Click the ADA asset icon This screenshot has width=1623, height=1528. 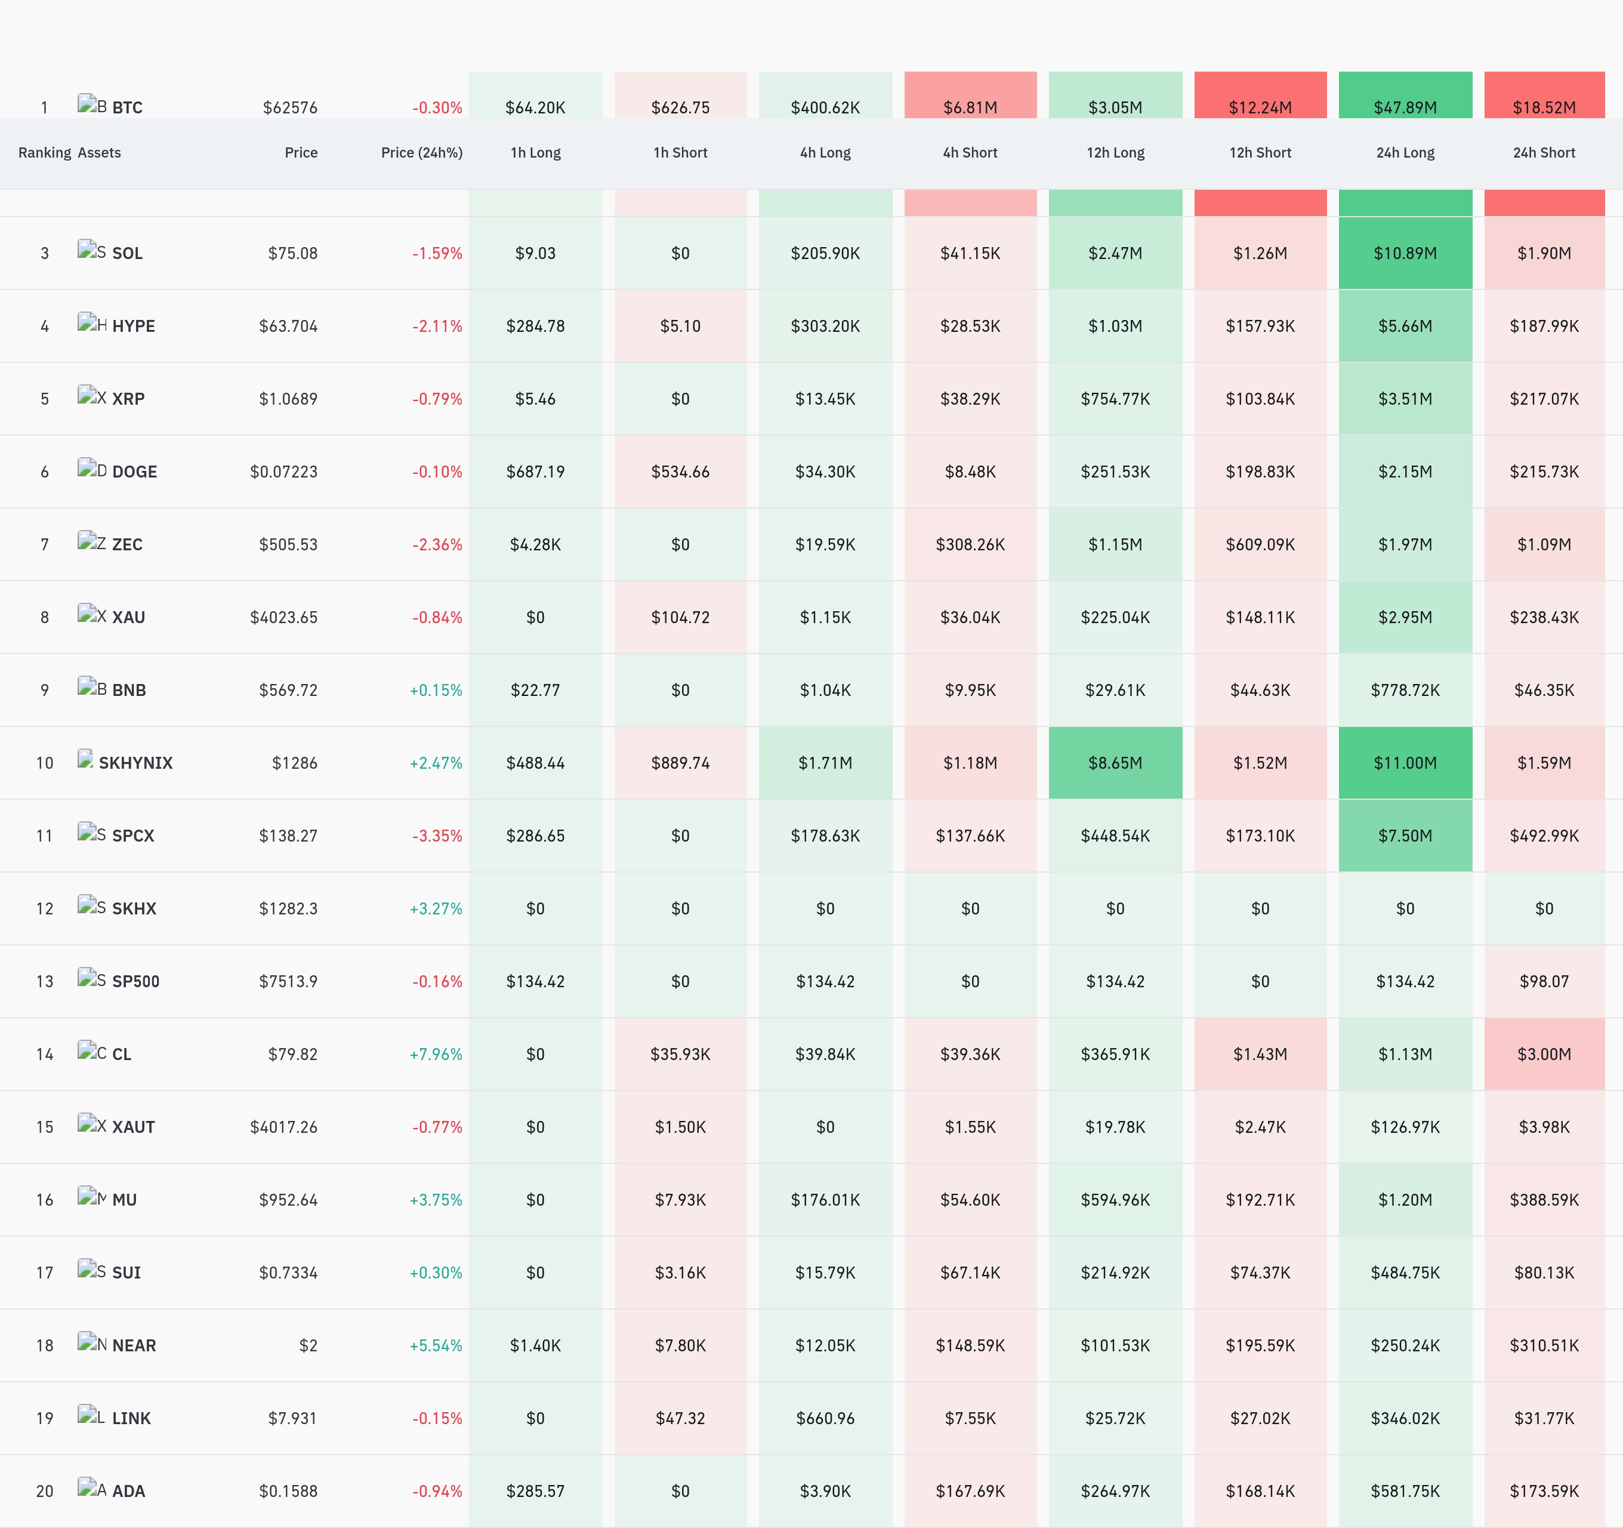point(92,1487)
